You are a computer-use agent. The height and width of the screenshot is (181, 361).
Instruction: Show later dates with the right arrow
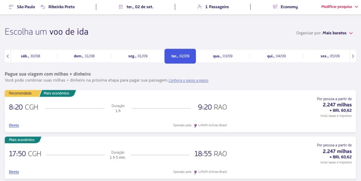[x=353, y=56]
